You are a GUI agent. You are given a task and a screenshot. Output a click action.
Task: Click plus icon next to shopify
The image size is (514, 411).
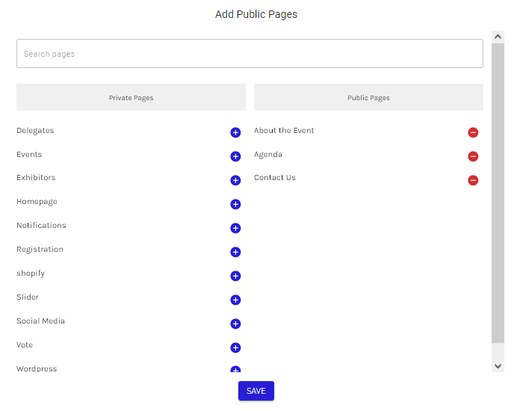(x=235, y=276)
